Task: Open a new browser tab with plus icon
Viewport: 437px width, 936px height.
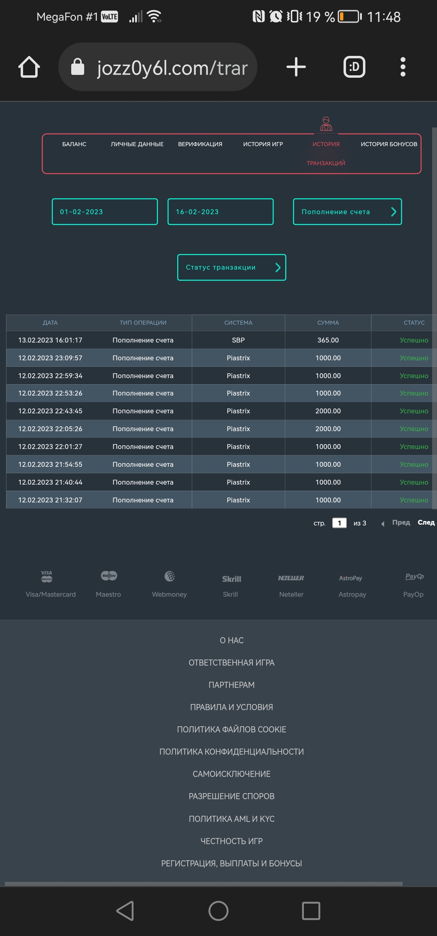Action: click(x=296, y=67)
